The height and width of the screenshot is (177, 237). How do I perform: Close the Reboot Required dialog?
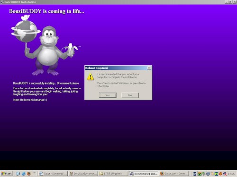(149, 68)
